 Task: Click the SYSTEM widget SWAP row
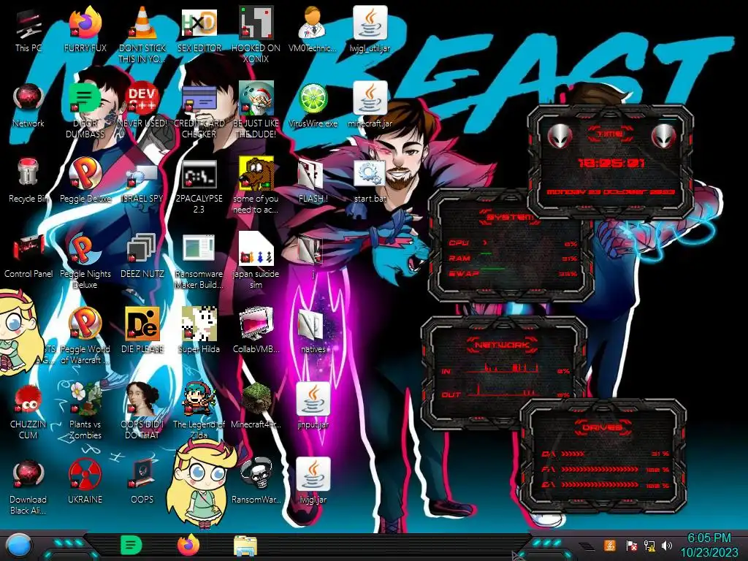tap(512, 273)
